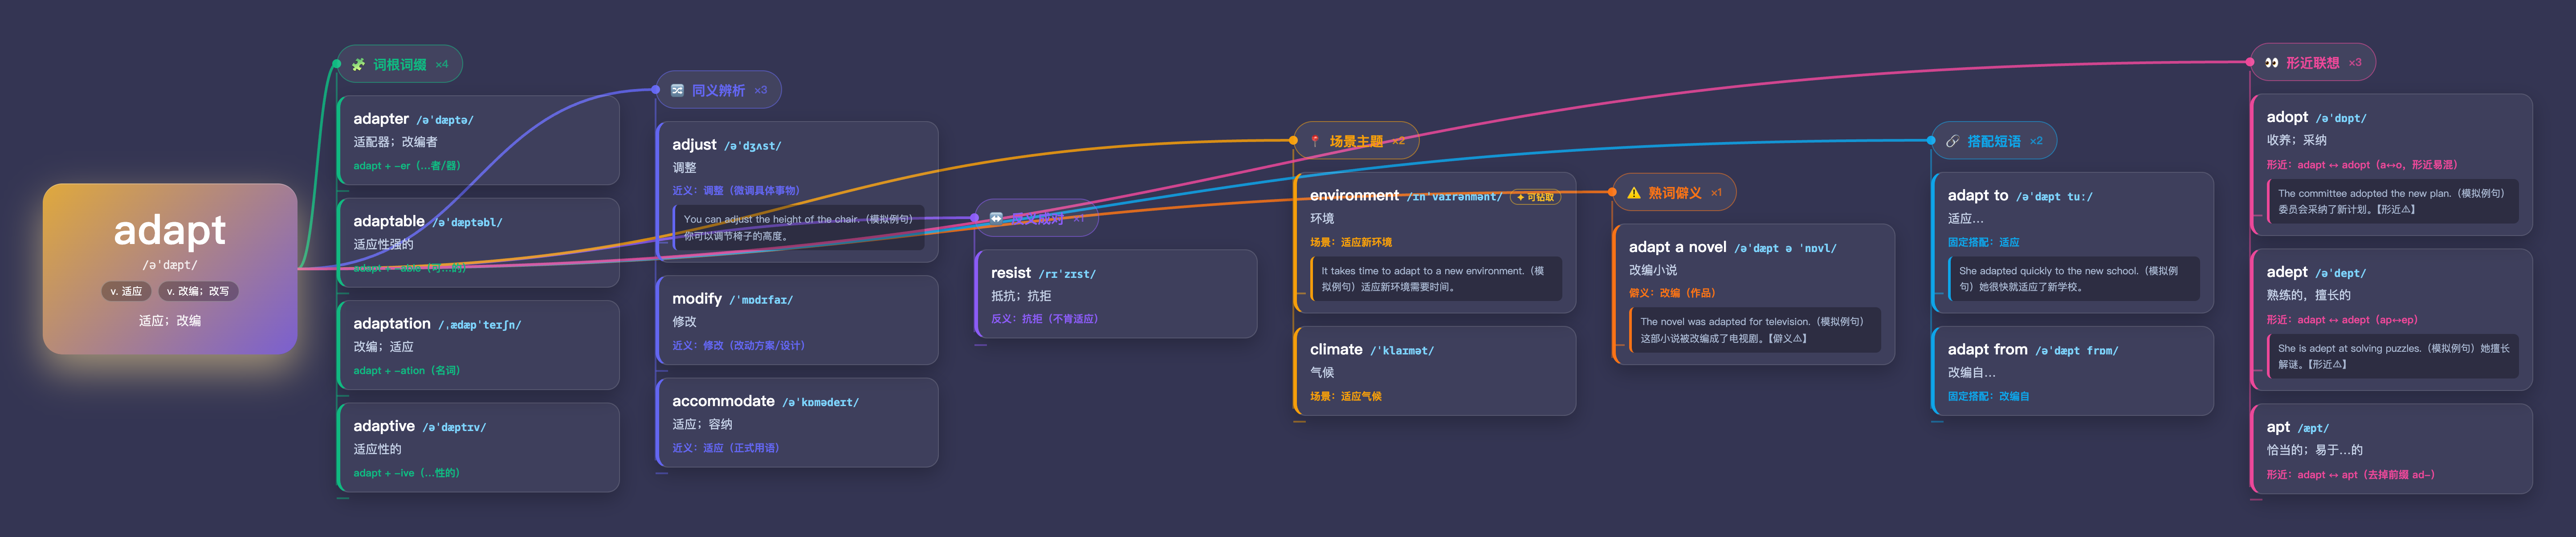
Task: Select the 'accommodate' synonym card
Action: click(797, 422)
